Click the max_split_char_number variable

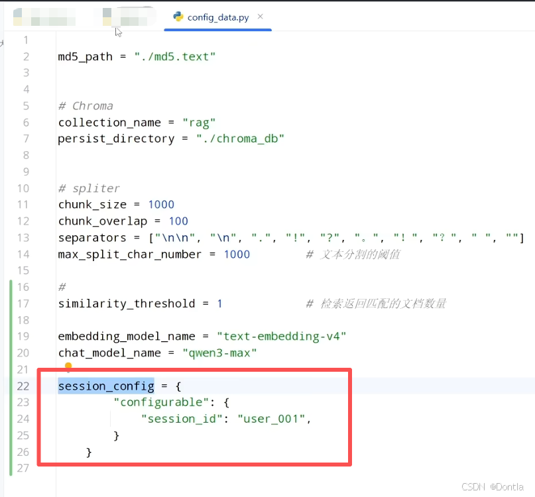coord(130,254)
